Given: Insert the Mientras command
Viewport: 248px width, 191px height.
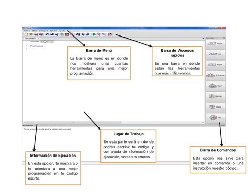Looking at the screenshot, I should tap(216, 97).
